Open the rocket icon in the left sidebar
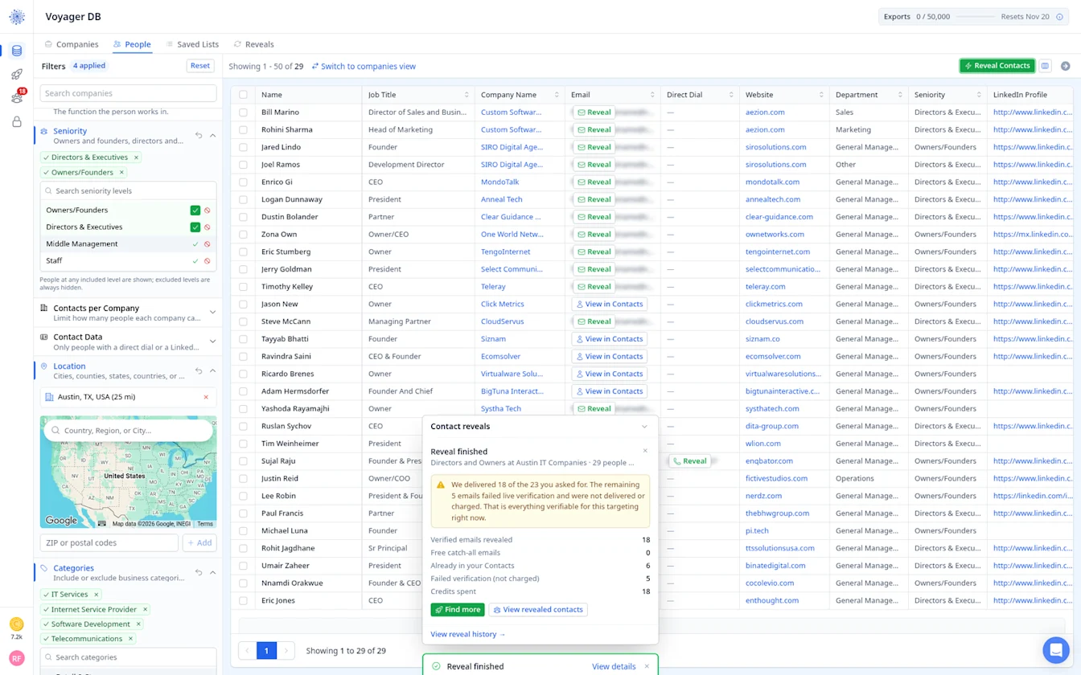Viewport: 1081px width, 675px height. pyautogui.click(x=17, y=75)
